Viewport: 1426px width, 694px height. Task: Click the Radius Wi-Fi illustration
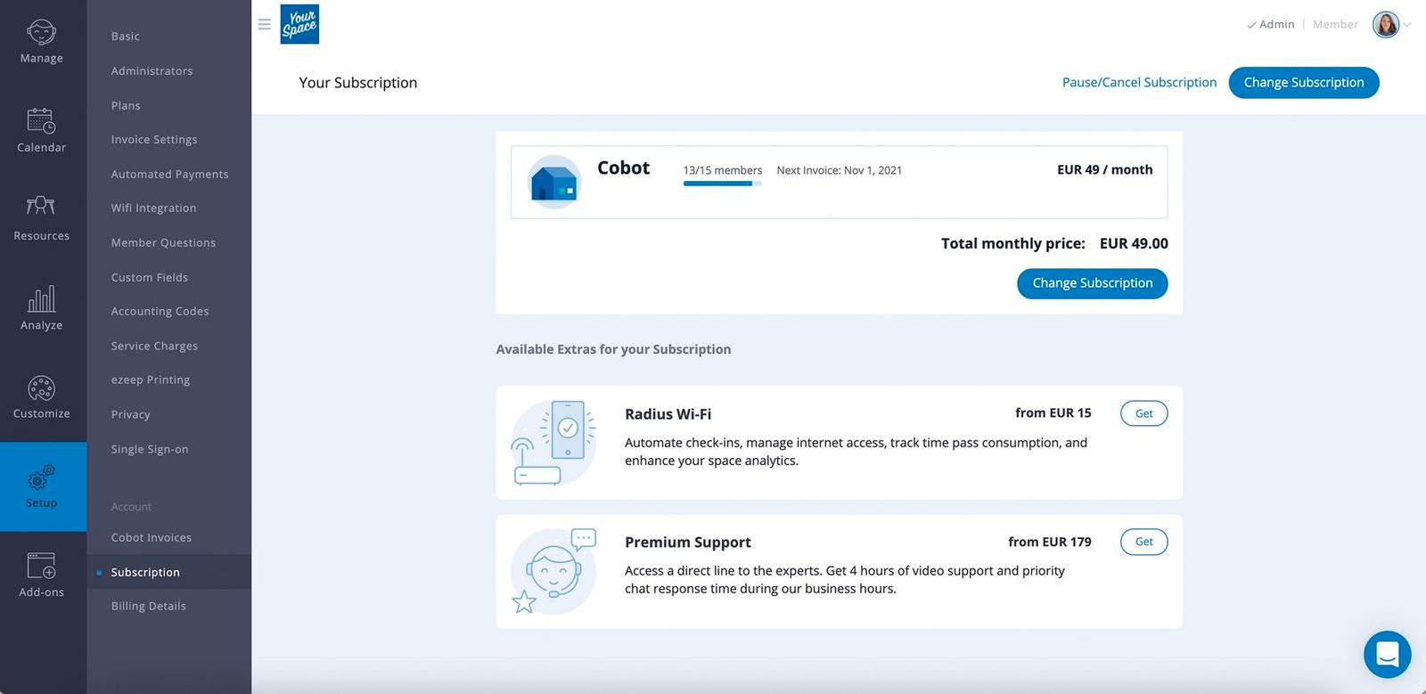pyautogui.click(x=553, y=443)
